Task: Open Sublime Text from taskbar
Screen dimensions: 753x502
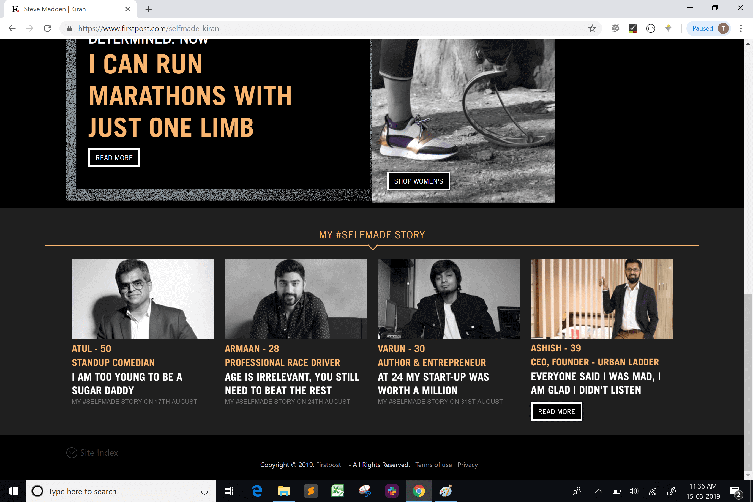Action: 310,491
